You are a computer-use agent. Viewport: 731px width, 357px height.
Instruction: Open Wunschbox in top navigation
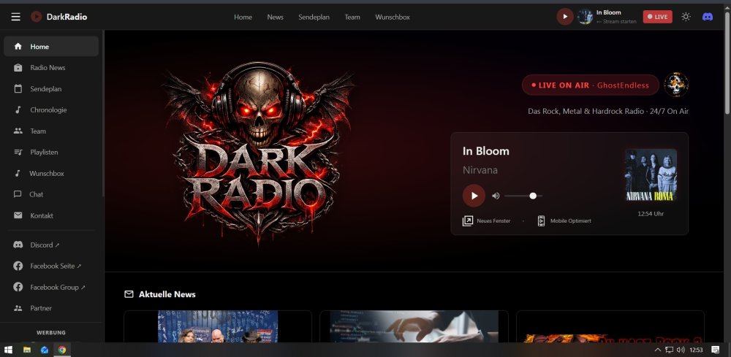pyautogui.click(x=393, y=17)
